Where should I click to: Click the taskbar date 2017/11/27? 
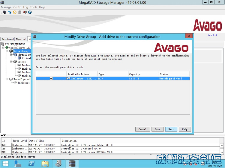point(215,166)
